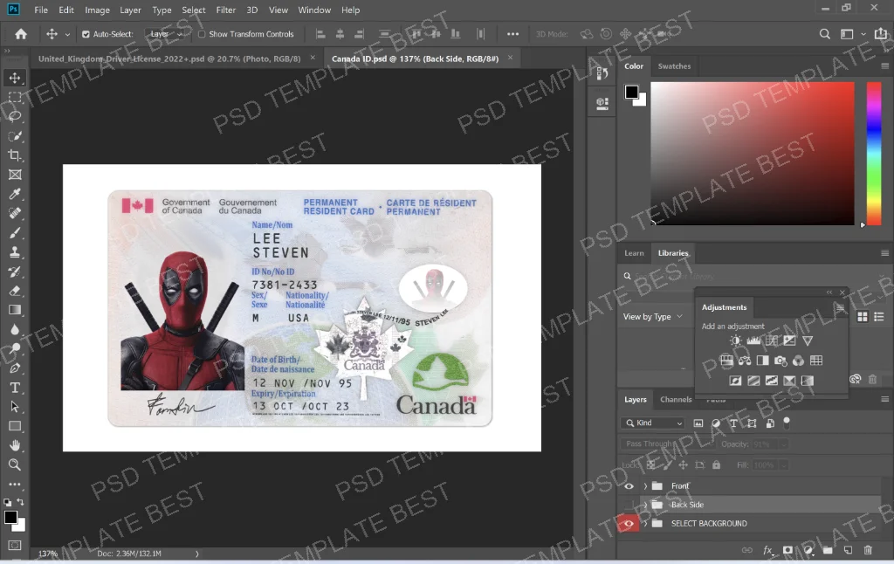Open the Filter menu

click(x=226, y=10)
